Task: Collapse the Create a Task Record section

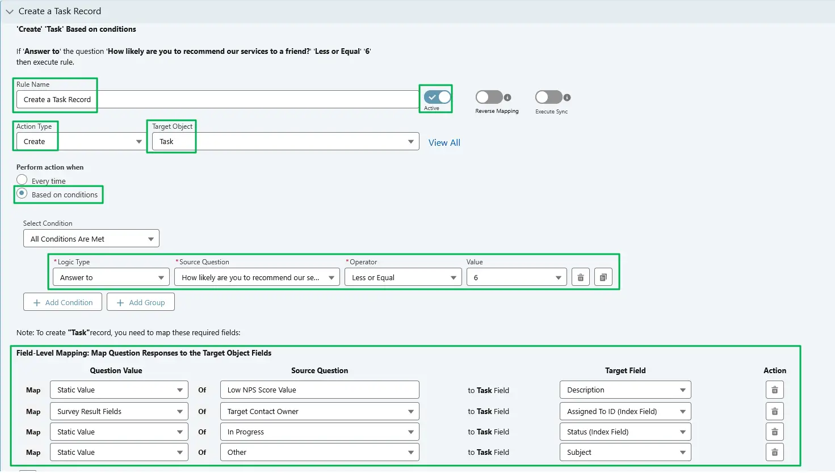Action: click(9, 11)
